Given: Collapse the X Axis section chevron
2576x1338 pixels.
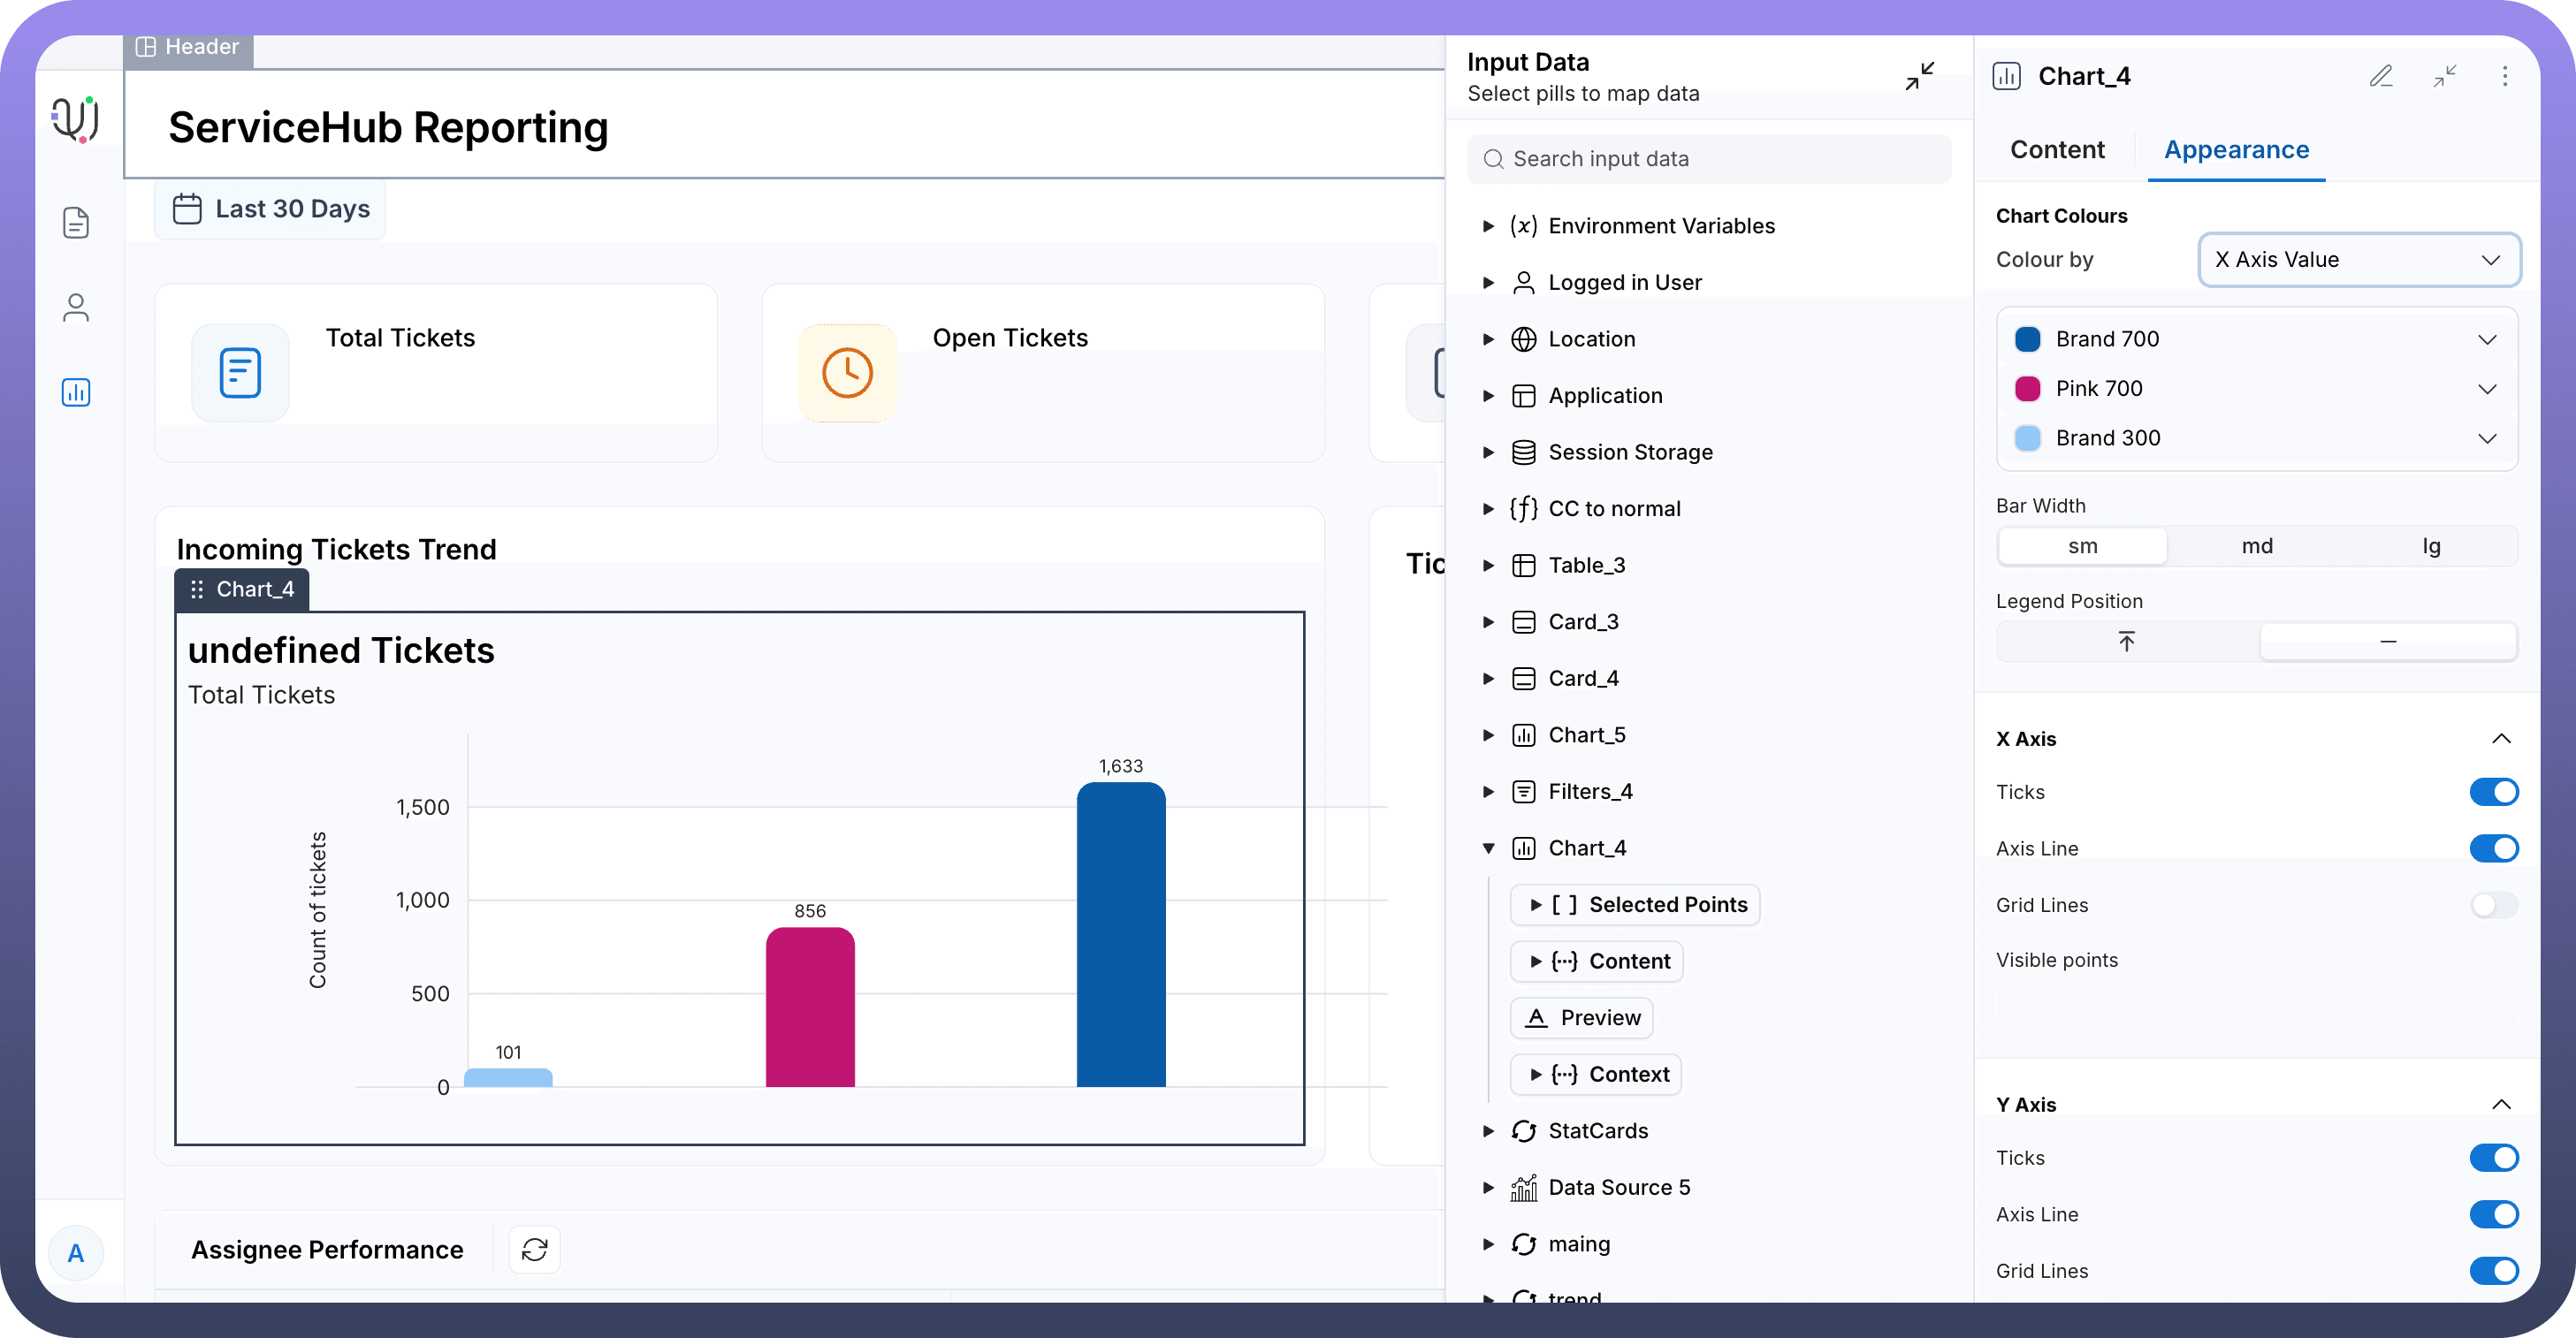Looking at the screenshot, I should [x=2500, y=739].
